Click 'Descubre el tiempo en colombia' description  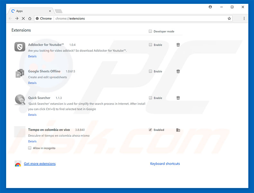[x=59, y=136]
